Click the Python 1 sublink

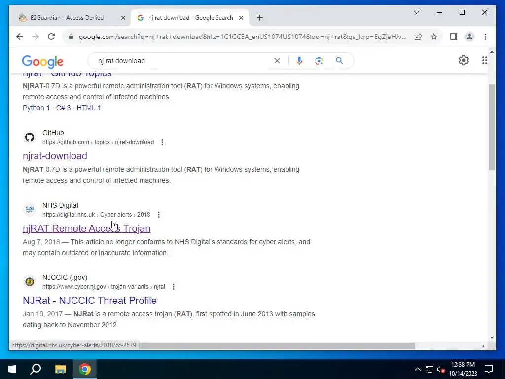[x=36, y=108]
